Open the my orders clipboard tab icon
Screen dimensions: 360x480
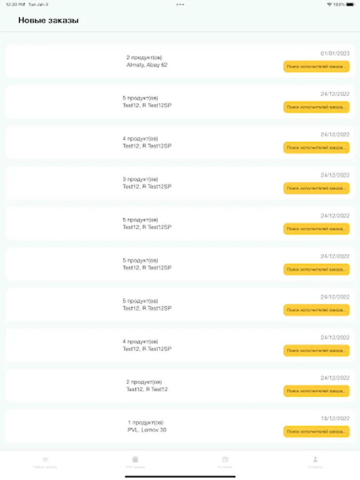[x=135, y=460]
